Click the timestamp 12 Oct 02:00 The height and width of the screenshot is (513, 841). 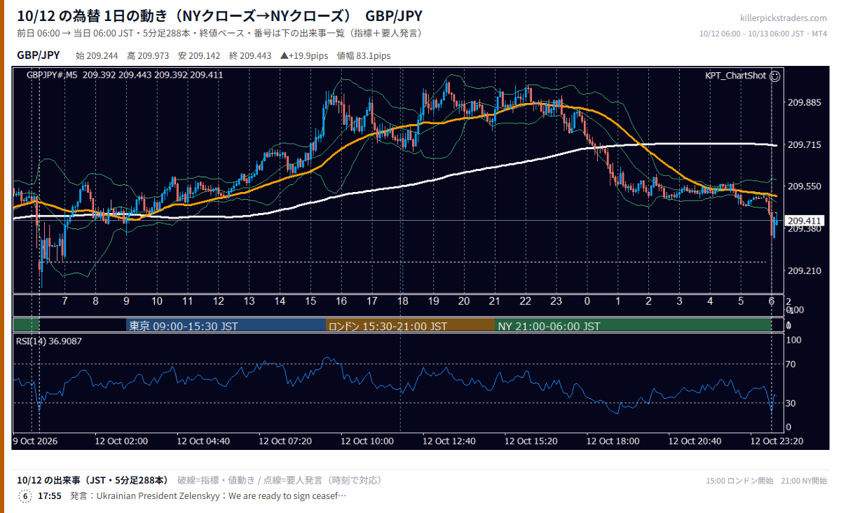[121, 441]
